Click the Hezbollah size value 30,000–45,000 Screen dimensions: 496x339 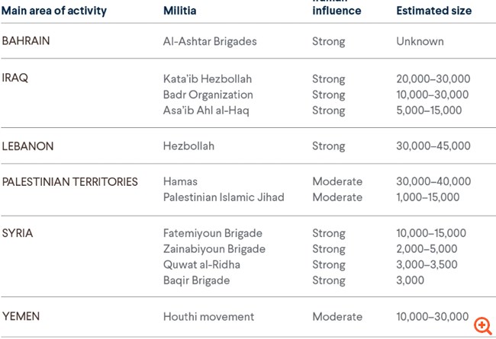pos(433,146)
